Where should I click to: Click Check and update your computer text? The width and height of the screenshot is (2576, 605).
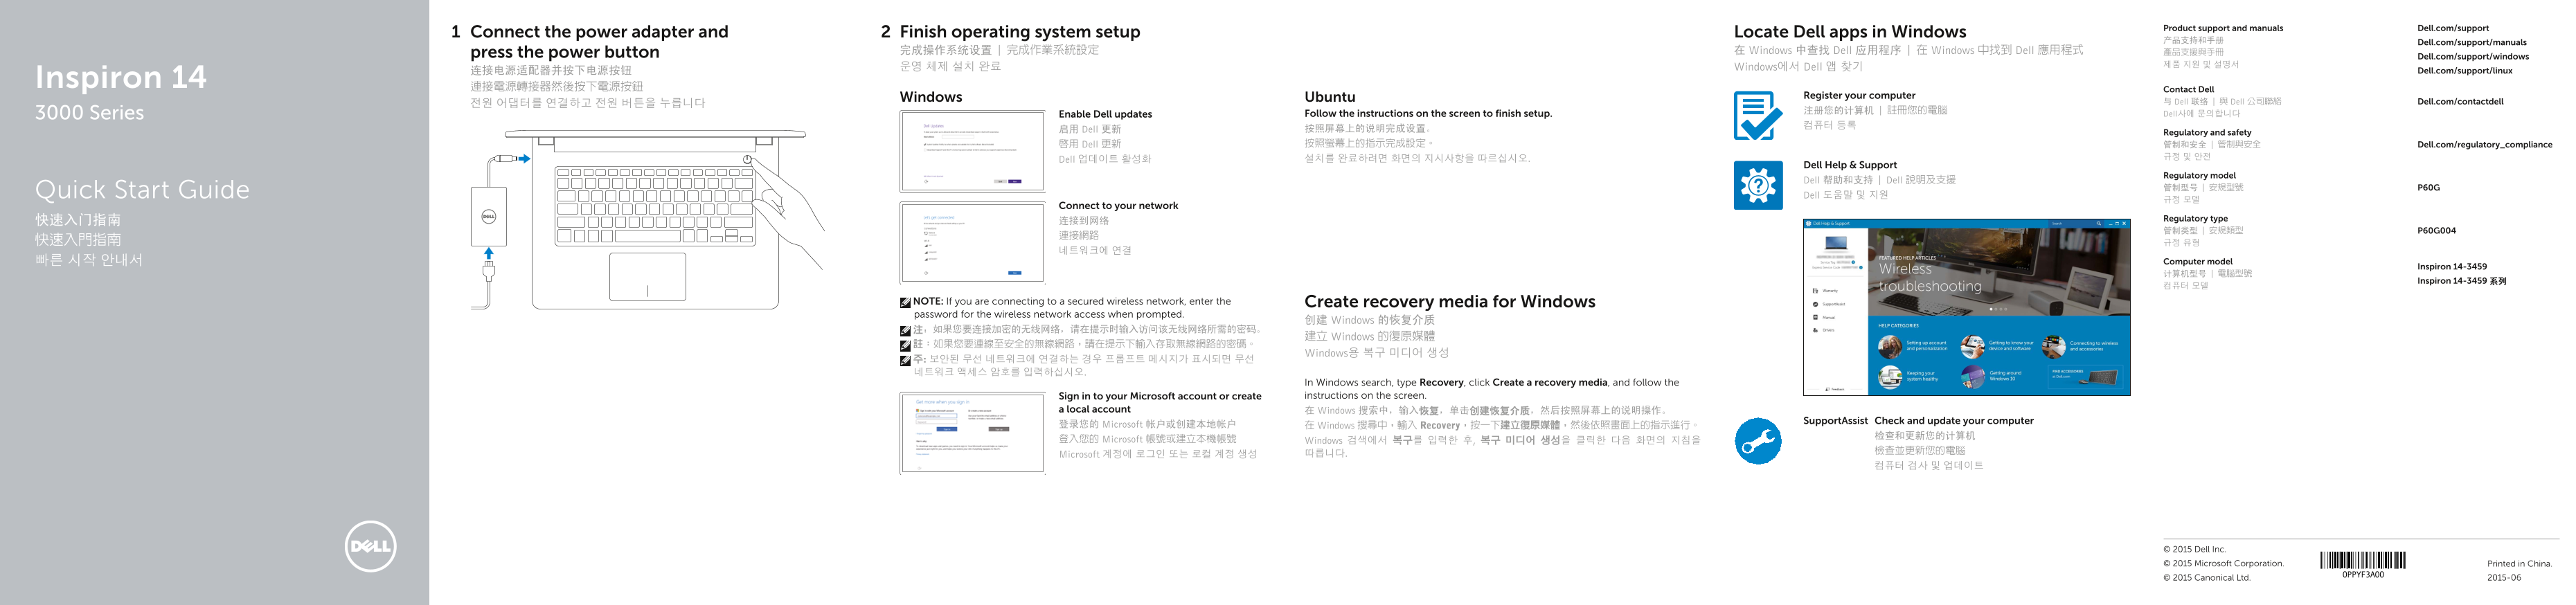(x=1953, y=421)
